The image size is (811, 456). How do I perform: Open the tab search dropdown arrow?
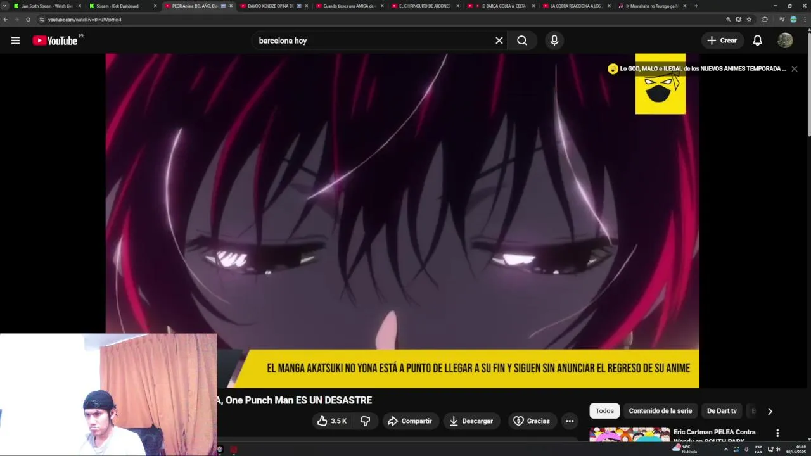click(5, 6)
